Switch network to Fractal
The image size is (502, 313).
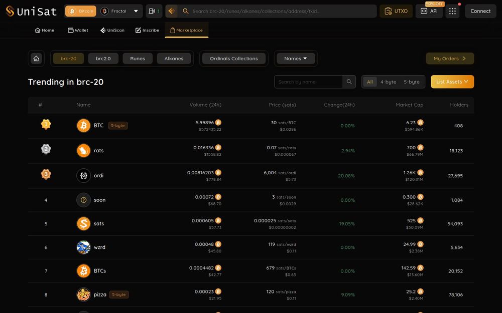113,11
